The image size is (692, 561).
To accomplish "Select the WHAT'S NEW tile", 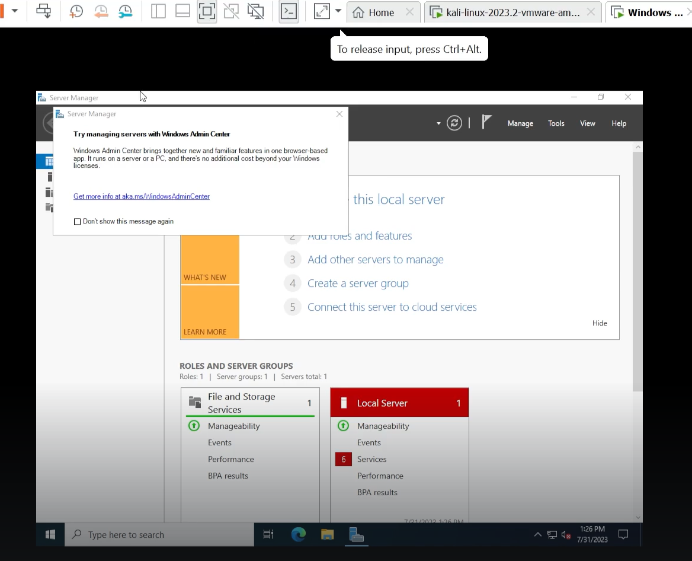I will (210, 259).
